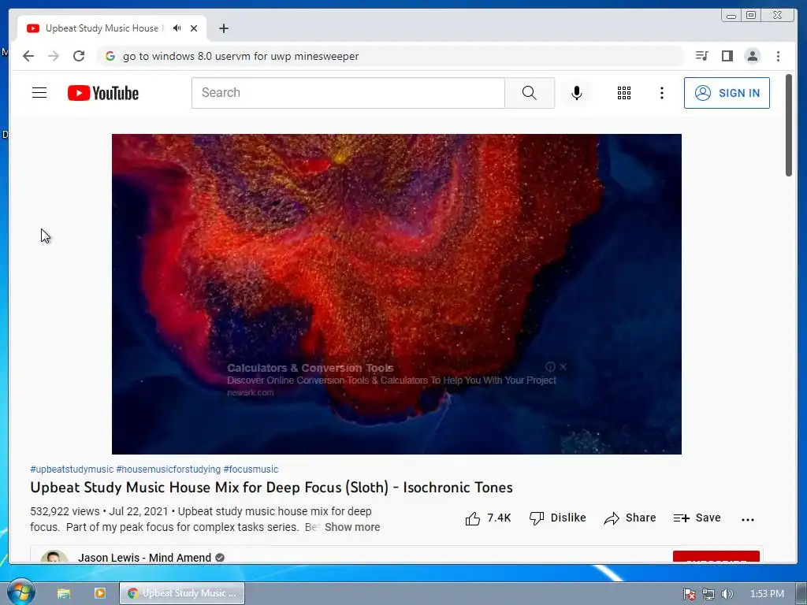Click the address bar text
807x605 pixels.
click(x=241, y=56)
